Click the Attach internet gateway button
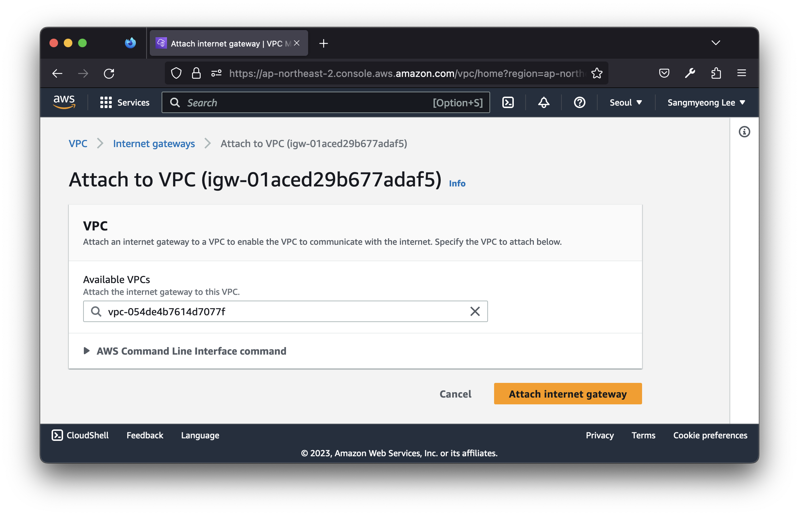This screenshot has width=799, height=516. 568,394
